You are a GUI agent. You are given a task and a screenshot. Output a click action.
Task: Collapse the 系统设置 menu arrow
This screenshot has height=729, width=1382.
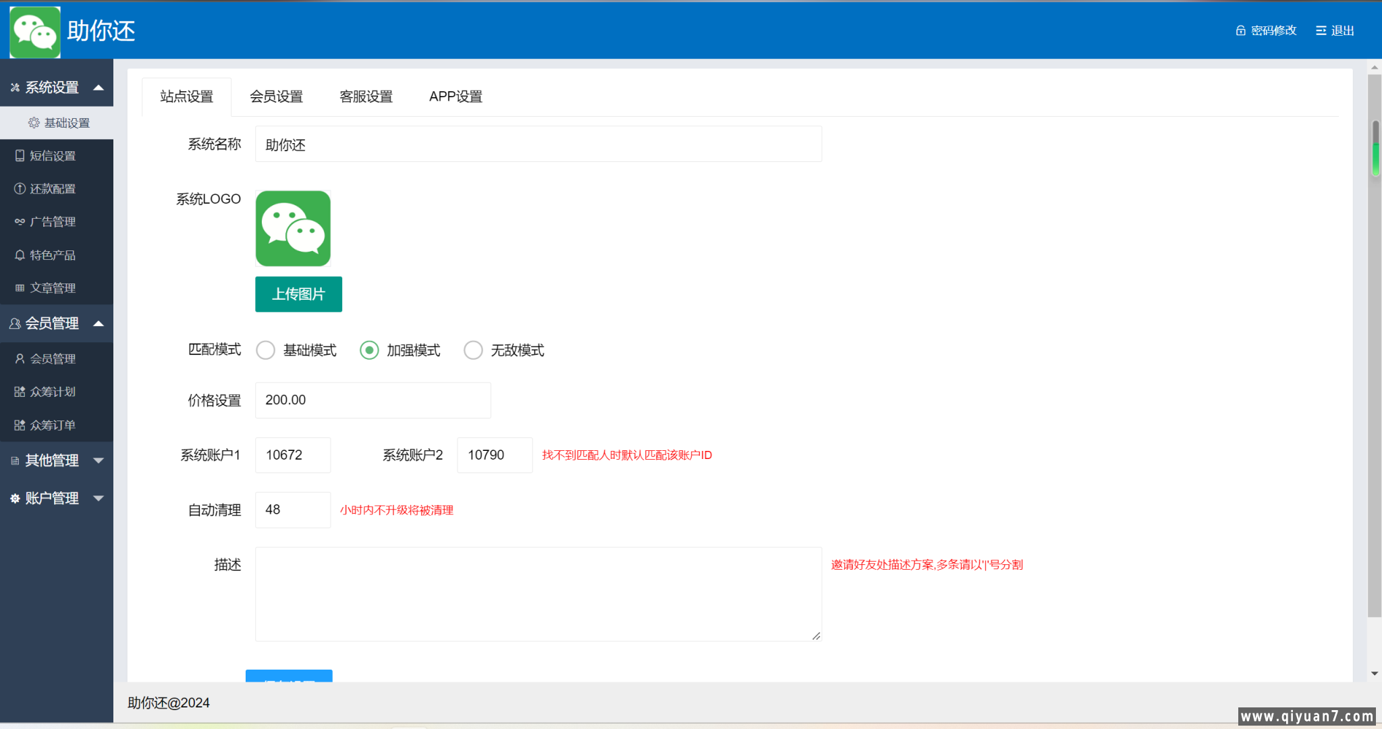click(x=99, y=88)
